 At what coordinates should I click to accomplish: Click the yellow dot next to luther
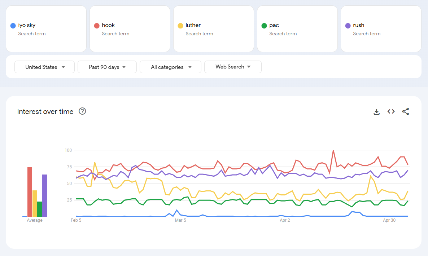pos(180,26)
